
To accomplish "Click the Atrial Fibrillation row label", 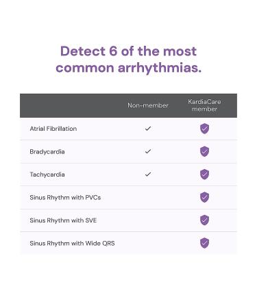I will pos(53,129).
